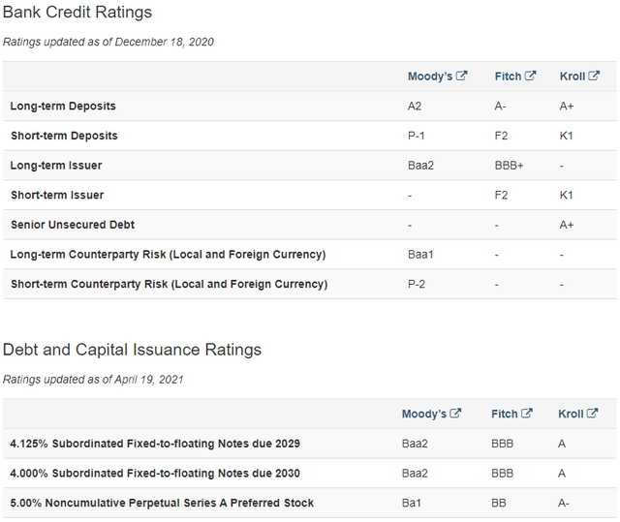Click Kroll external link icon in Debt Issuance table
620x522 pixels.
[591, 414]
